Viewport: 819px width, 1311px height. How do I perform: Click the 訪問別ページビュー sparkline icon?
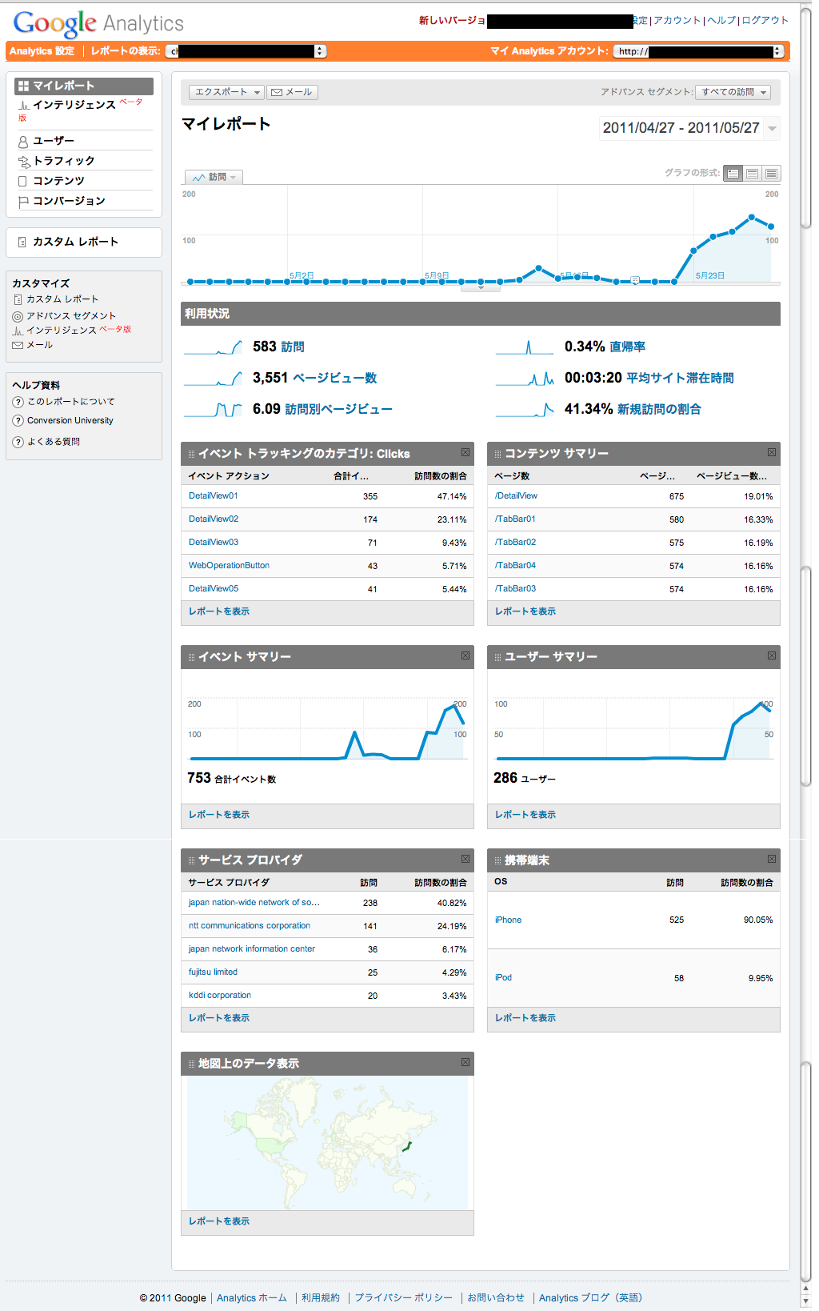213,409
